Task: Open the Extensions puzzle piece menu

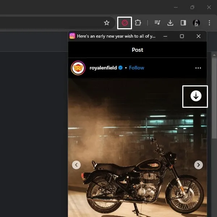Action: (138, 23)
